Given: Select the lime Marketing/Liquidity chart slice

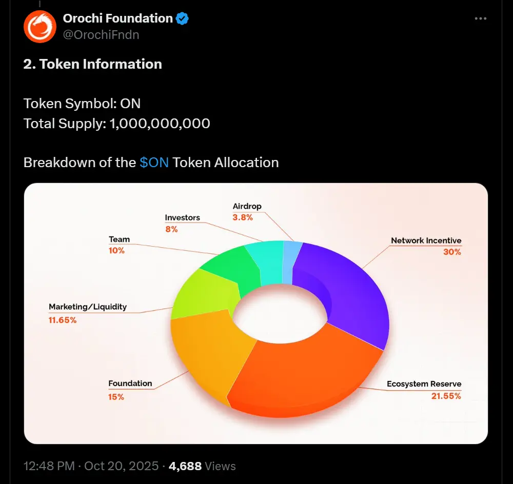Looking at the screenshot, I should (x=203, y=292).
